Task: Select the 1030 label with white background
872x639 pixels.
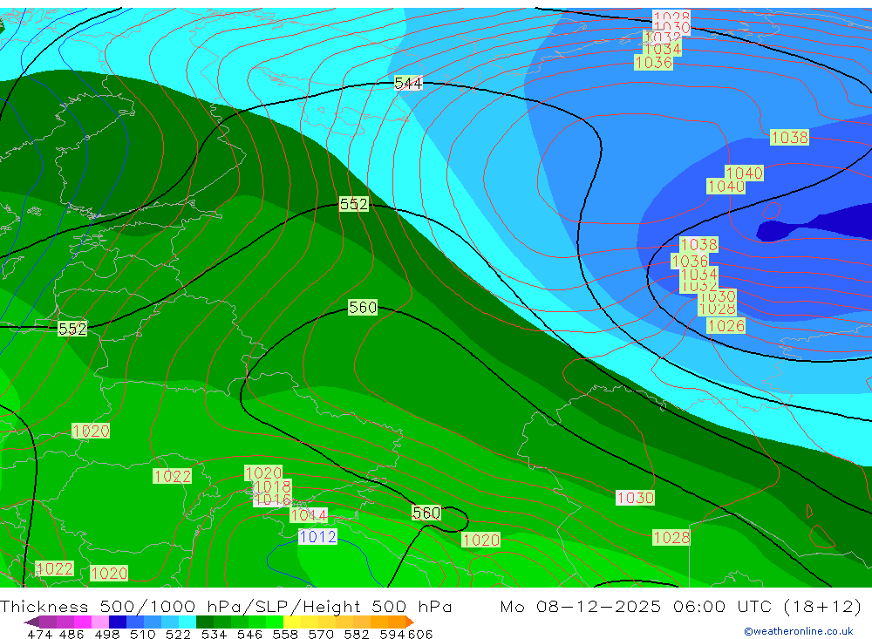Action: [635, 498]
